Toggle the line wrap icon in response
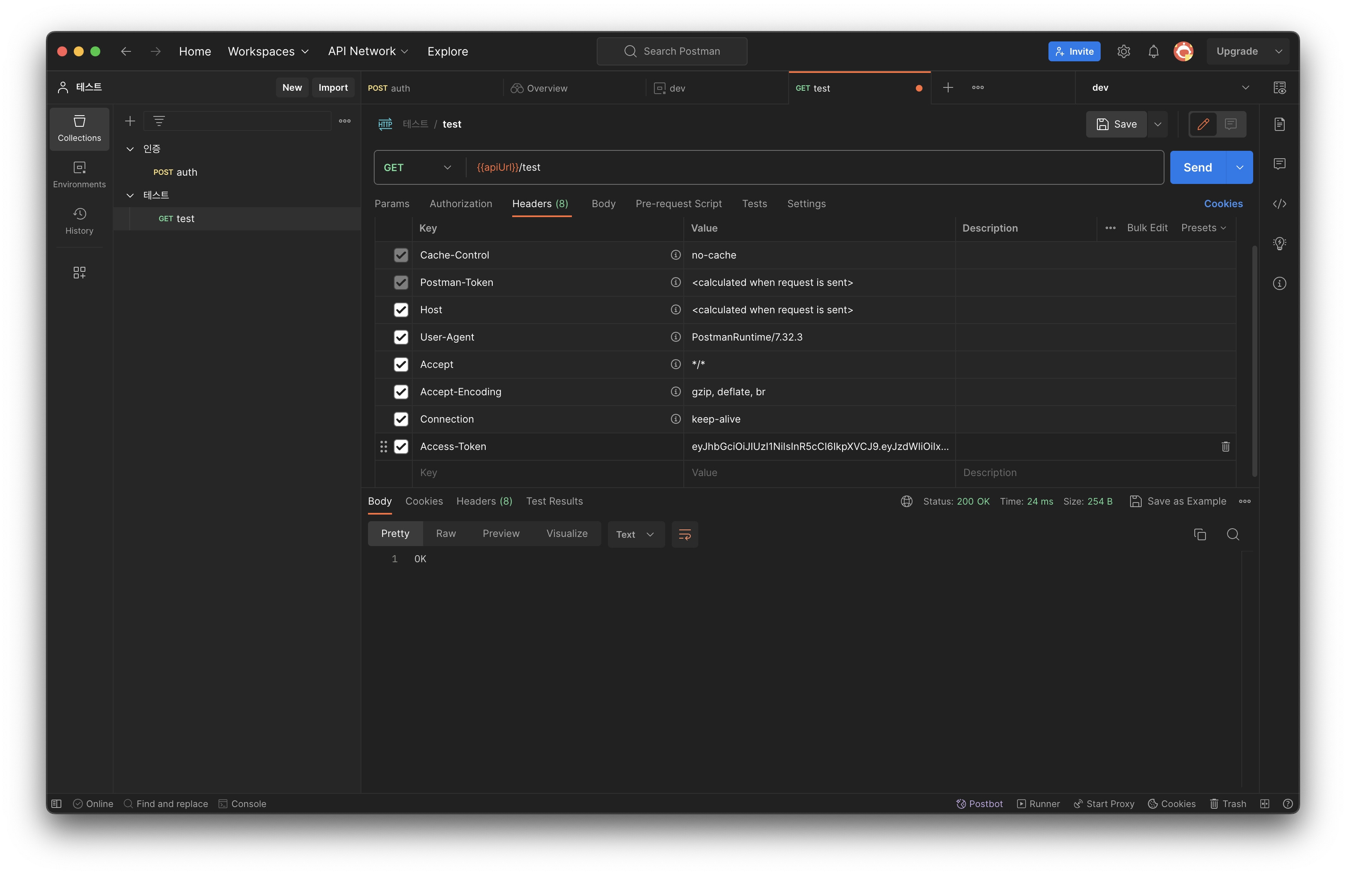Image resolution: width=1346 pixels, height=875 pixels. point(684,534)
